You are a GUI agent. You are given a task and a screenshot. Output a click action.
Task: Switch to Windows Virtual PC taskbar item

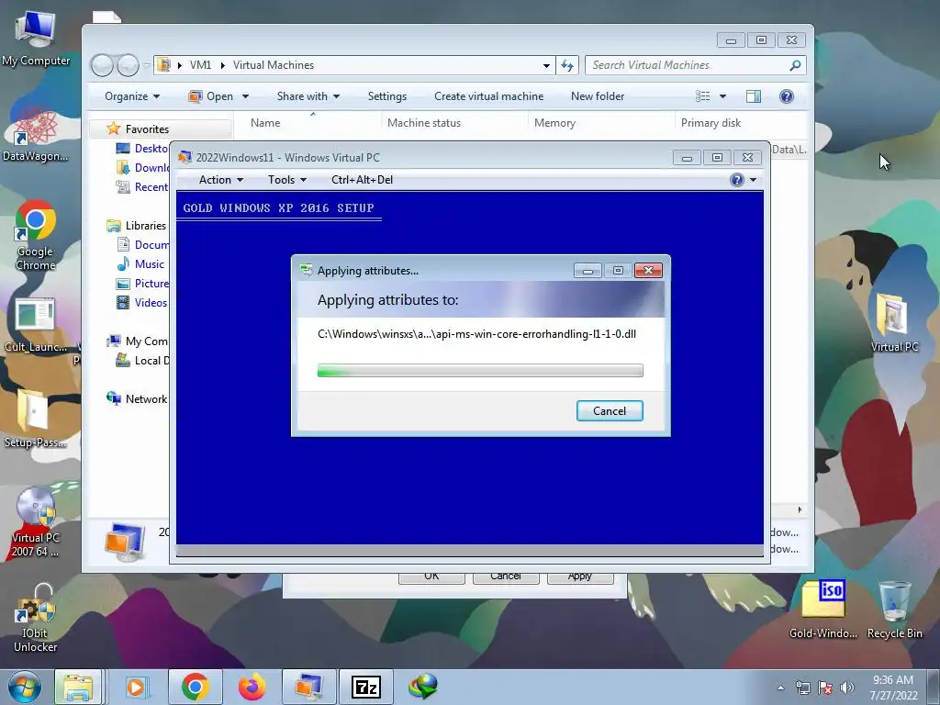tap(308, 687)
